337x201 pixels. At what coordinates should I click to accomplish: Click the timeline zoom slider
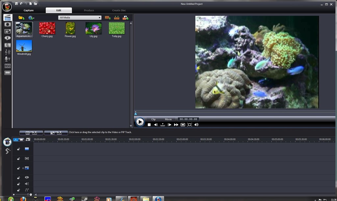tap(22, 194)
